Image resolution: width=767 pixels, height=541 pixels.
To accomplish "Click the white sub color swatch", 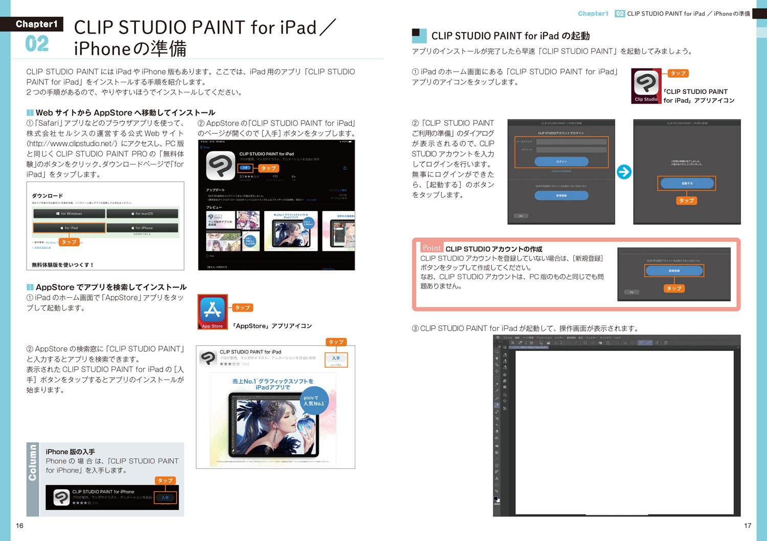I will (499, 501).
